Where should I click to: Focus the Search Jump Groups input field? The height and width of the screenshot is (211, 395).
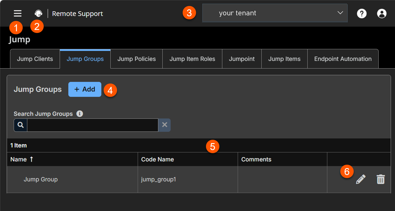(92, 125)
